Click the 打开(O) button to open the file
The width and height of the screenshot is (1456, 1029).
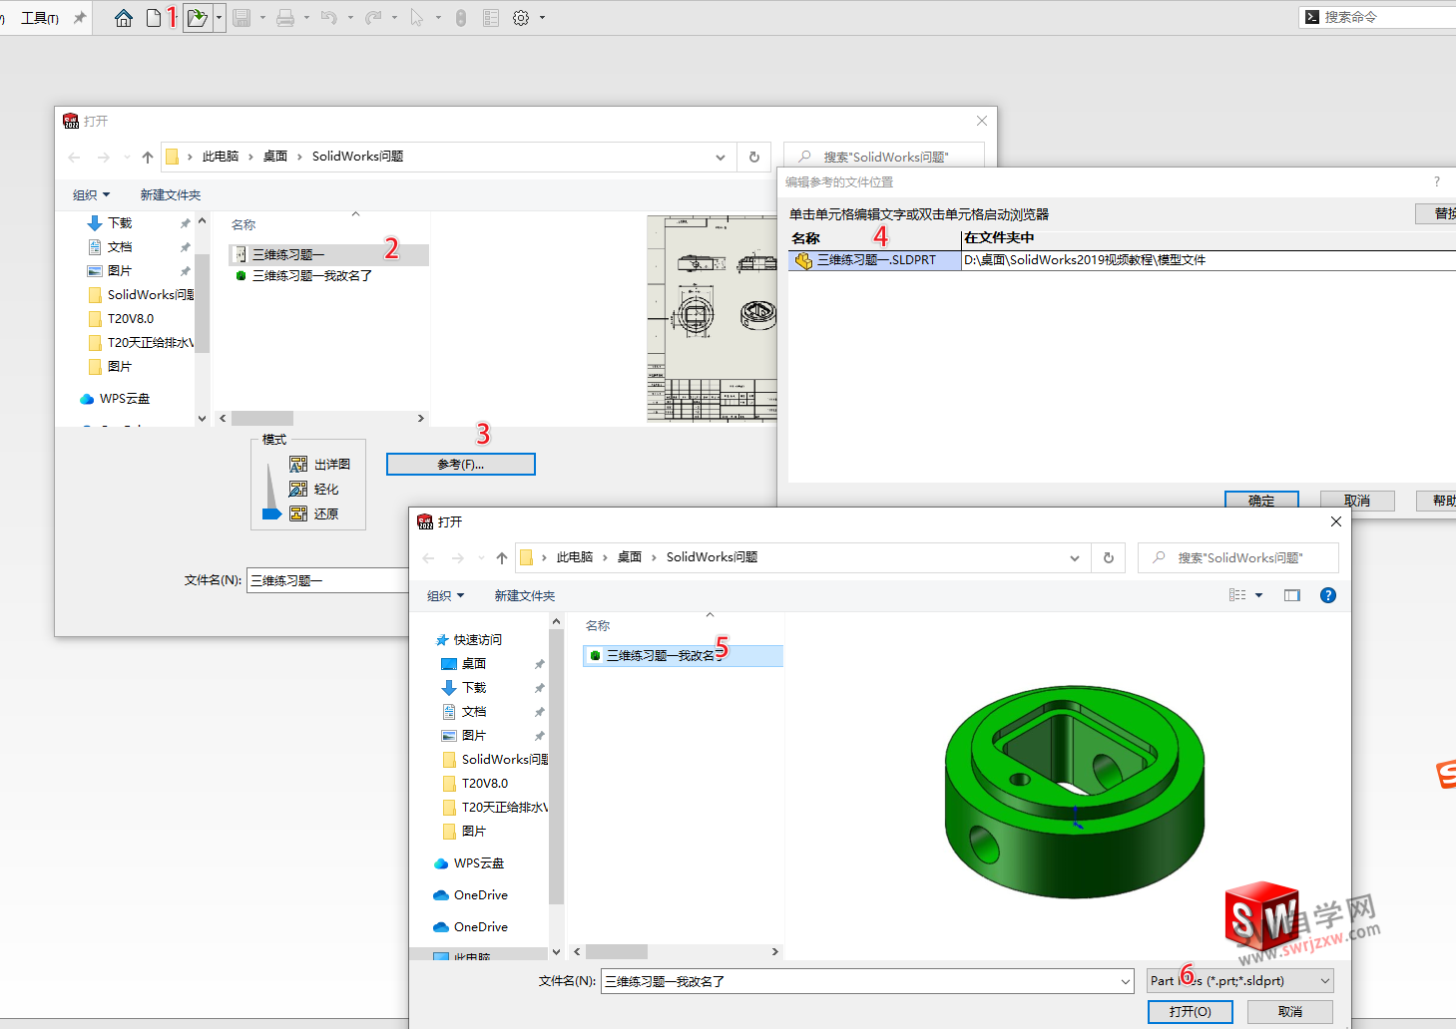click(1190, 1011)
